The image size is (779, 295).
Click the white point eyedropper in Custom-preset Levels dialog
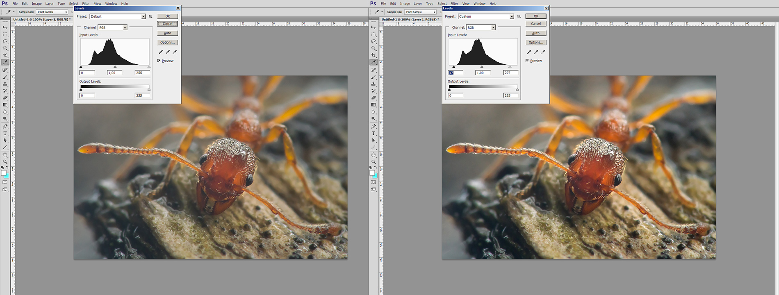click(543, 52)
